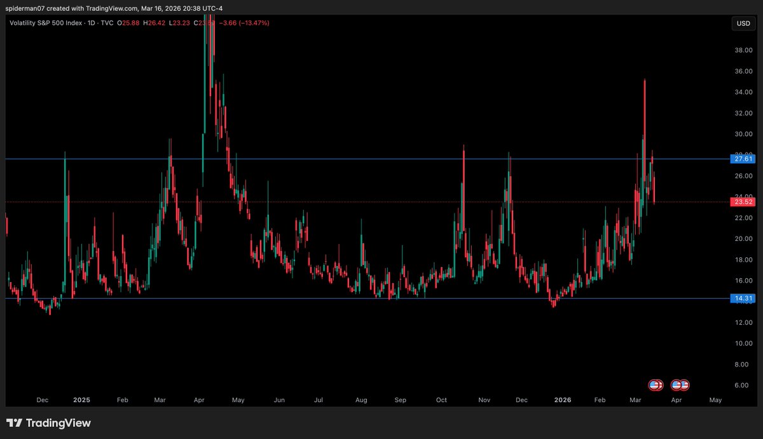763x439 pixels.
Task: Click the 36.00 price axis label
Action: tap(743, 71)
